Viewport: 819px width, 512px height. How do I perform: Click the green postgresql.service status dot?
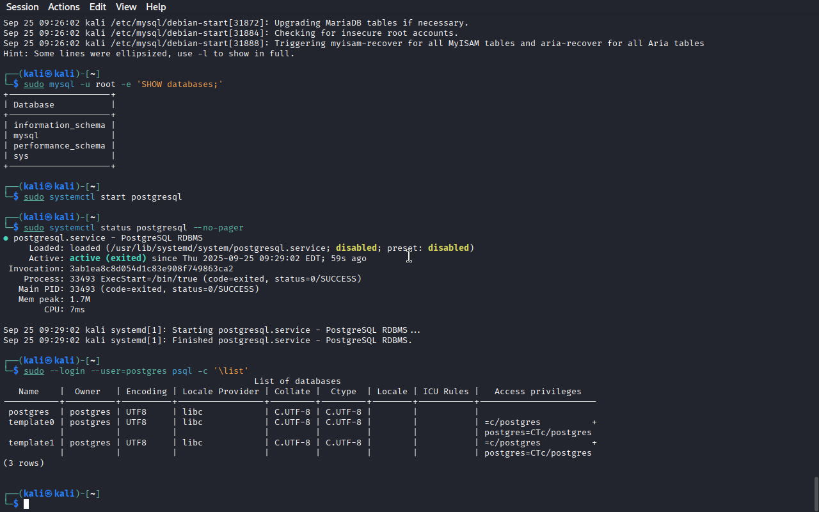point(6,238)
